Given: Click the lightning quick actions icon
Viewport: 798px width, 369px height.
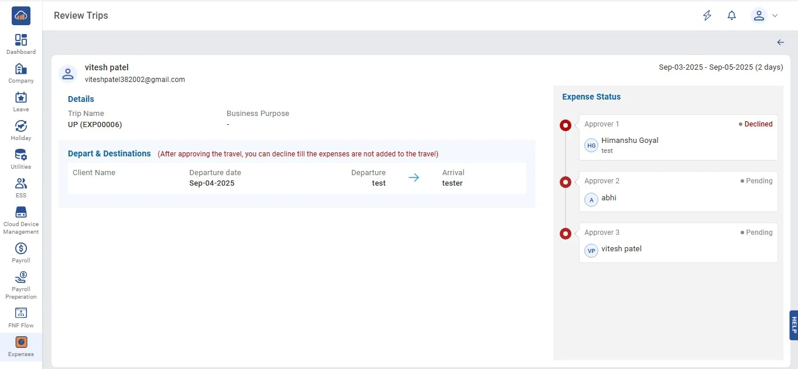Looking at the screenshot, I should pyautogui.click(x=707, y=16).
